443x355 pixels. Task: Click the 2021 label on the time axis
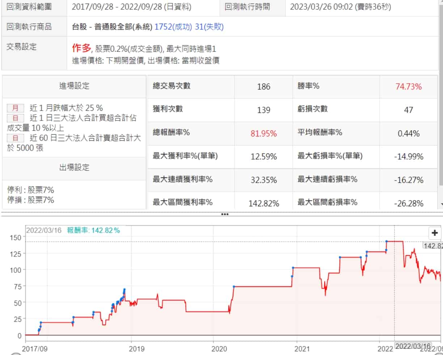pos(302,348)
